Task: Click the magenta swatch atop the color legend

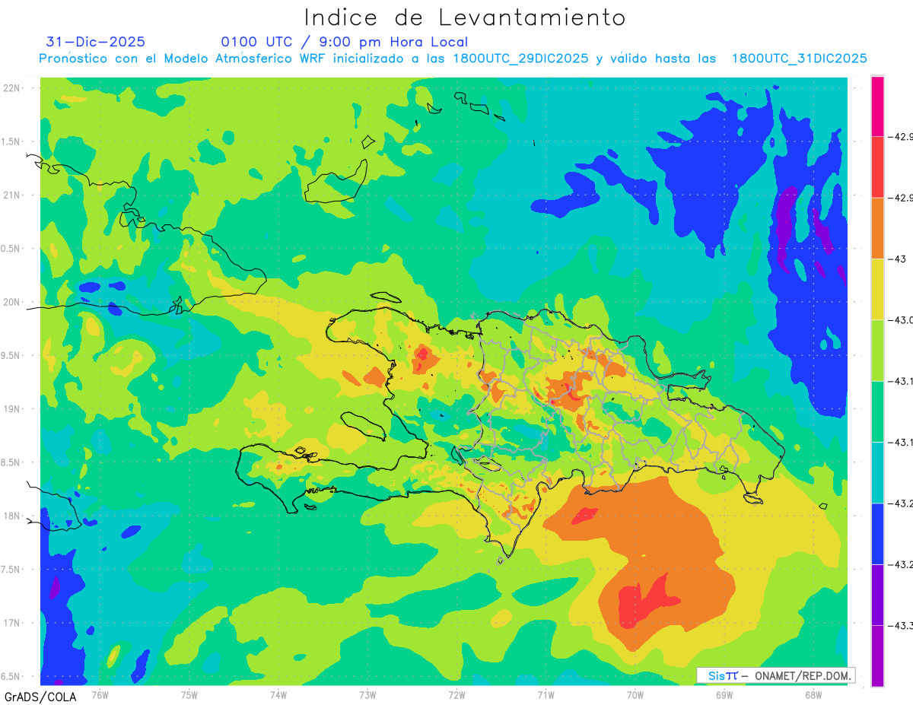Action: point(877,106)
